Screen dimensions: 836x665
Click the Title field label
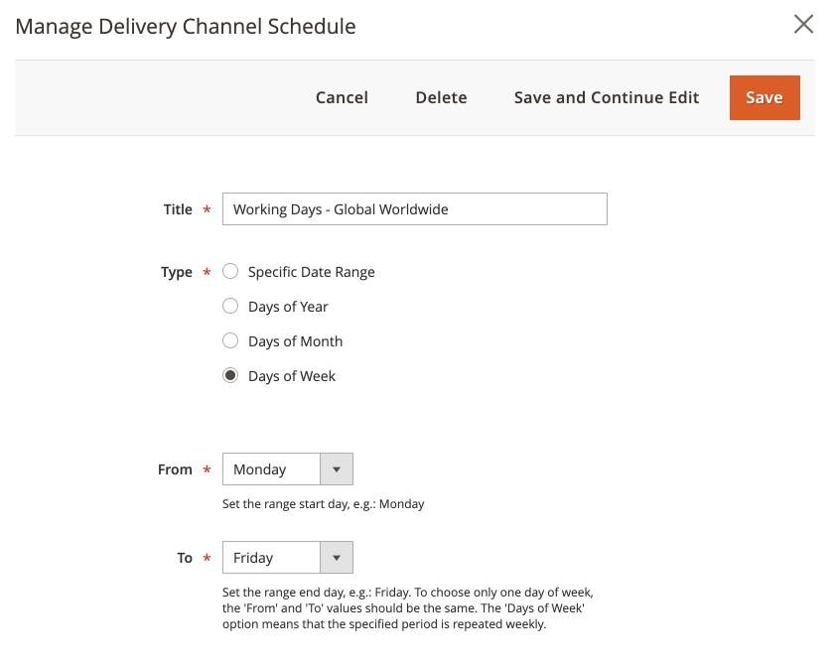tap(178, 209)
